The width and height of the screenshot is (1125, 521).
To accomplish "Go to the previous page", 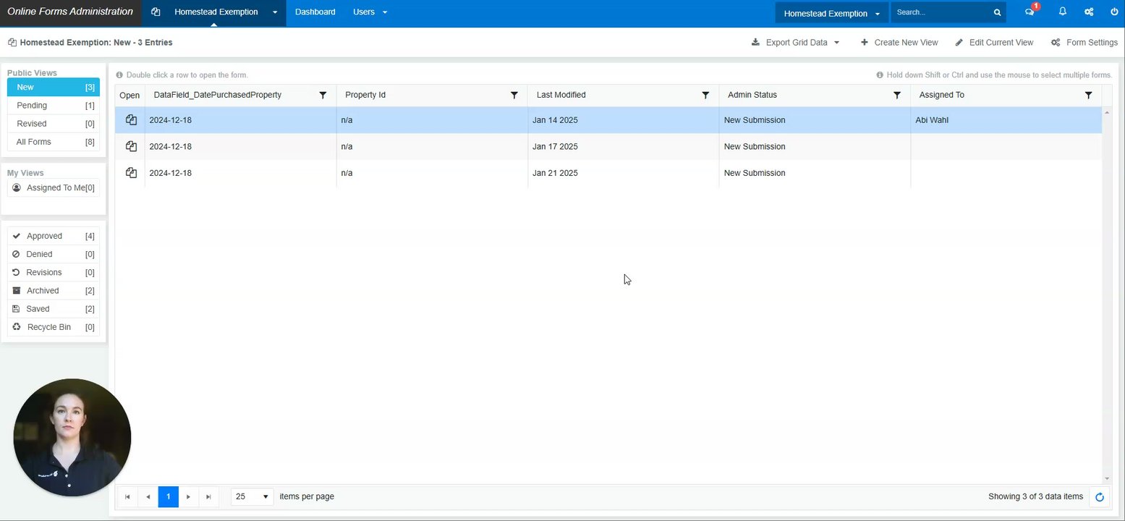I will coord(148,496).
